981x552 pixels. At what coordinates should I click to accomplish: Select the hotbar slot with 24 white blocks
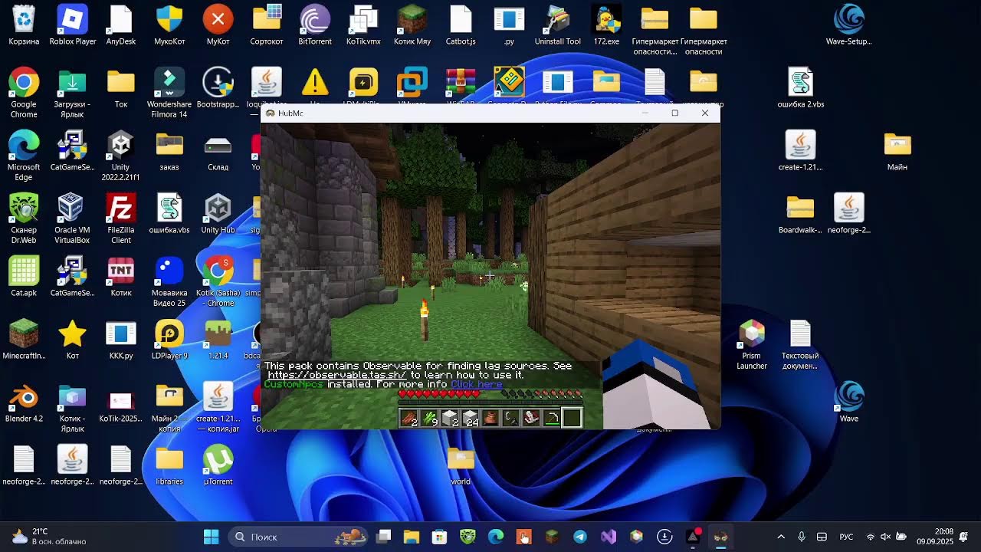click(470, 418)
